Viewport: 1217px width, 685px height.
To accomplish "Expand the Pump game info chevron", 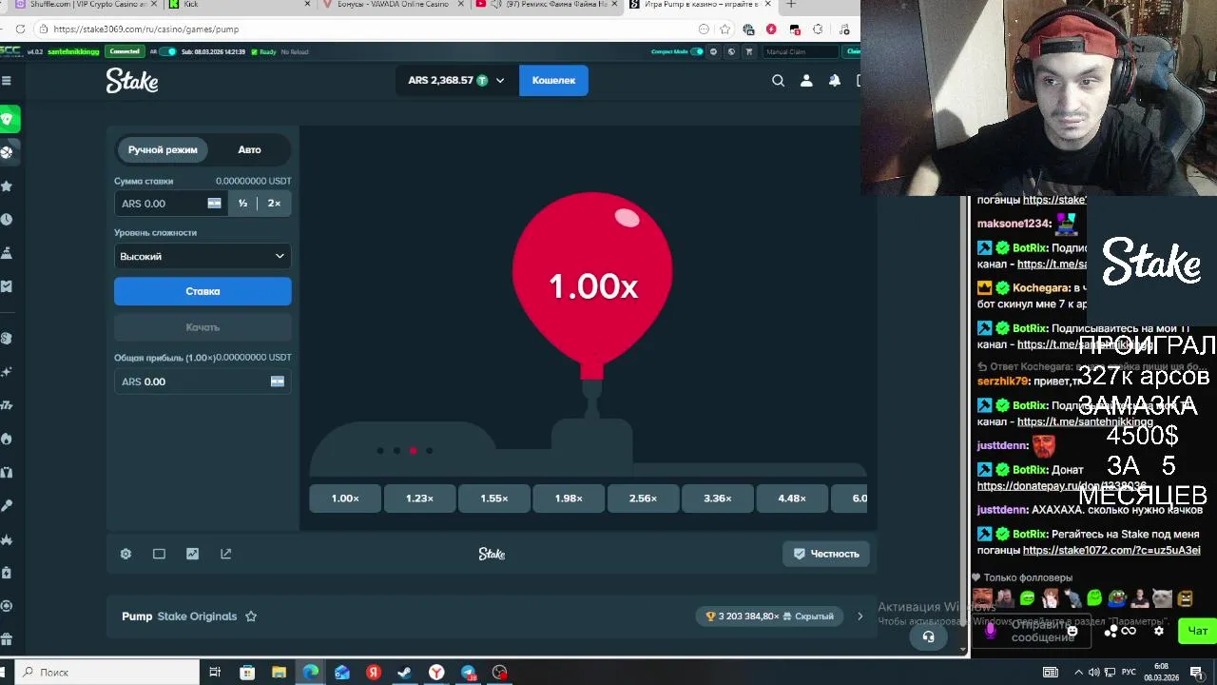I will click(860, 616).
